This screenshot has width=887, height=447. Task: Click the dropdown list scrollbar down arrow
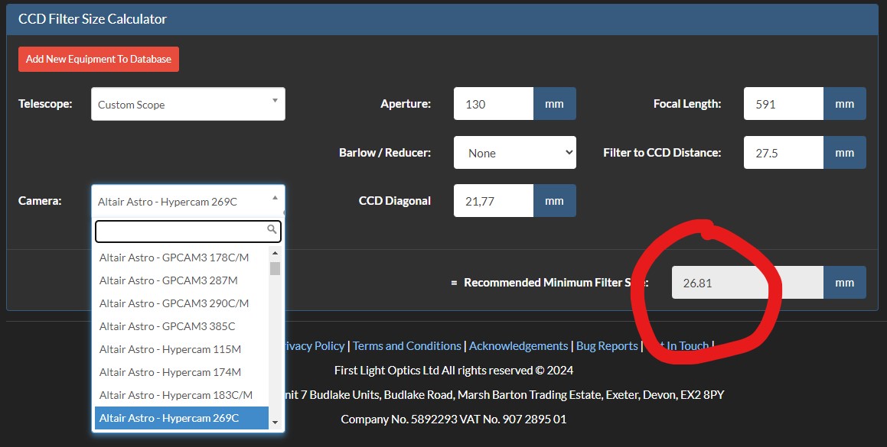point(275,423)
